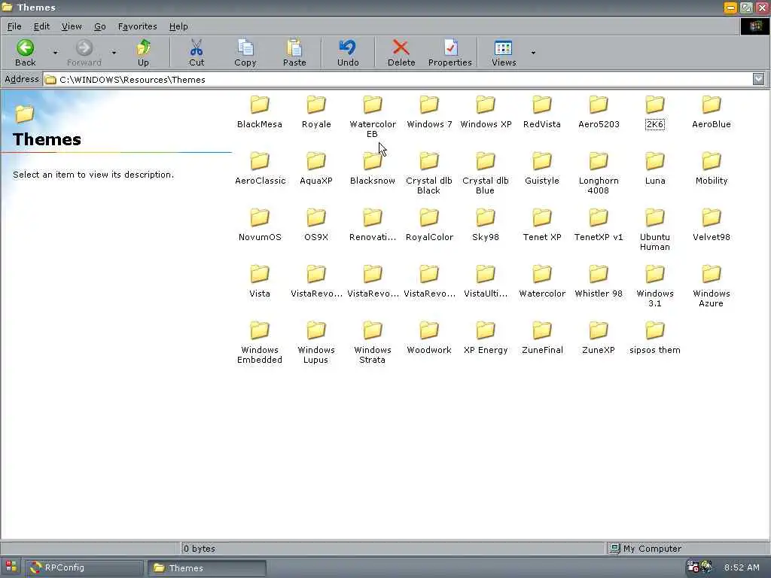Viewport: 771px width, 578px height.
Task: Select the RedVista folder
Action: pyautogui.click(x=542, y=112)
